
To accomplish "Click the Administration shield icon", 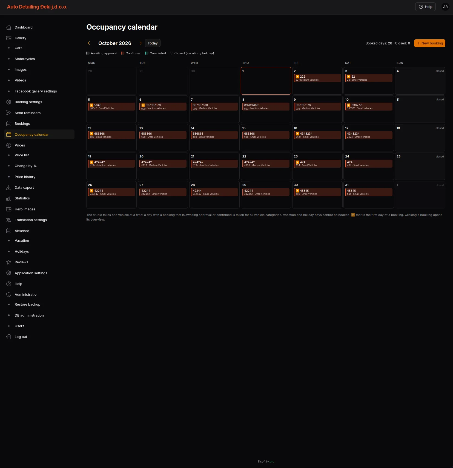I will (9, 295).
